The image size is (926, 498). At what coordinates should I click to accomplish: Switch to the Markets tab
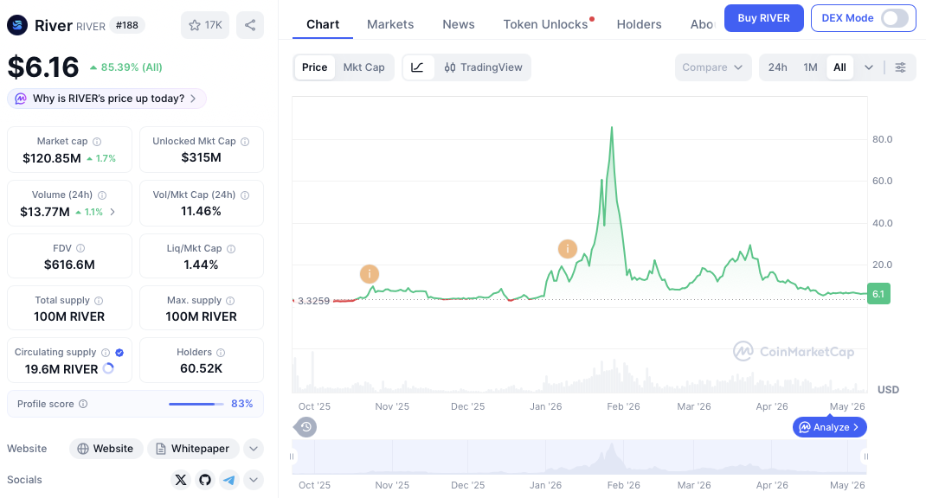coord(390,24)
